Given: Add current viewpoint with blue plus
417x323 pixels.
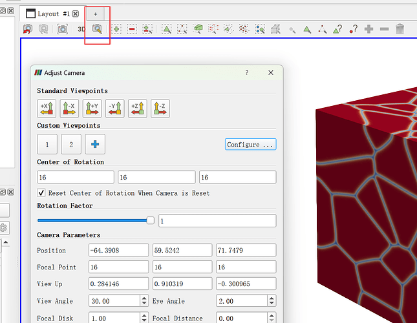Looking at the screenshot, I should (x=95, y=144).
